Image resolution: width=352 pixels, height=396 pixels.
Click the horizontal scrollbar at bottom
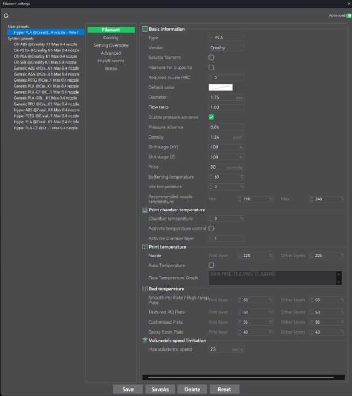238,377
